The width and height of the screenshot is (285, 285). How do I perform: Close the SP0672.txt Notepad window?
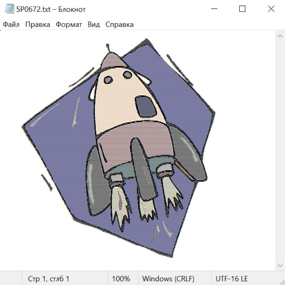coord(271,9)
